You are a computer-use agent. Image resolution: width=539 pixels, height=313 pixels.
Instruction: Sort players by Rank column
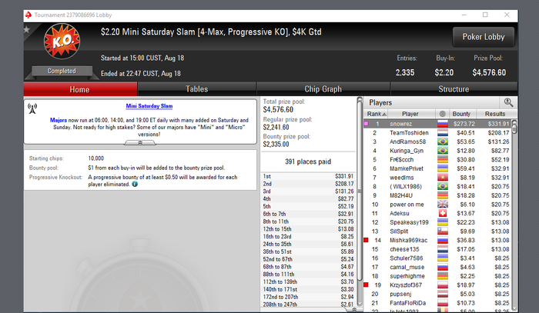[377, 114]
